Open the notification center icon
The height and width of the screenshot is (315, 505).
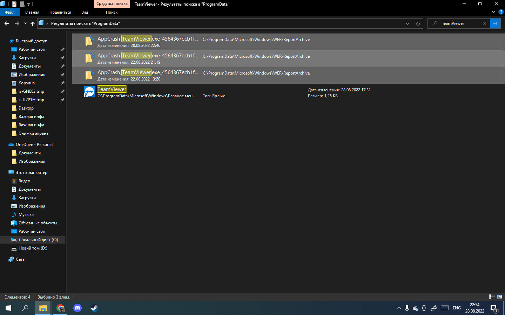pyautogui.click(x=494, y=309)
